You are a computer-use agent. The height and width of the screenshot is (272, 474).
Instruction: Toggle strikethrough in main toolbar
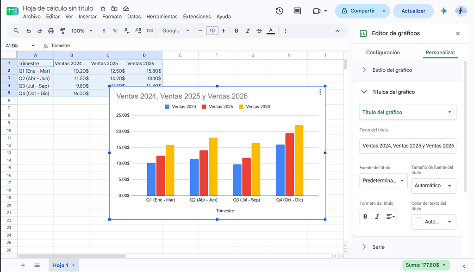tap(259, 31)
